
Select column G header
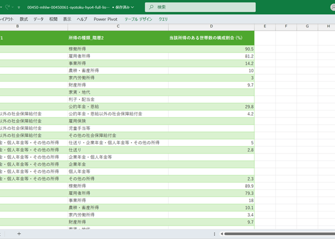[307, 26]
